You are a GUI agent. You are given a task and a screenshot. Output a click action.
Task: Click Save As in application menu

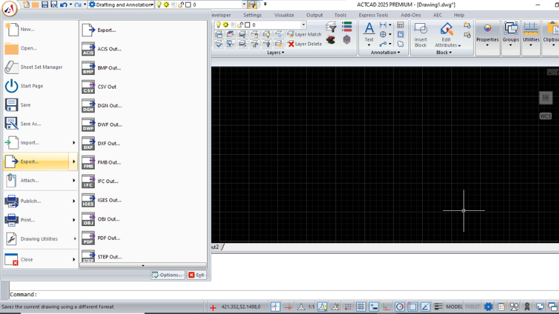pos(40,124)
